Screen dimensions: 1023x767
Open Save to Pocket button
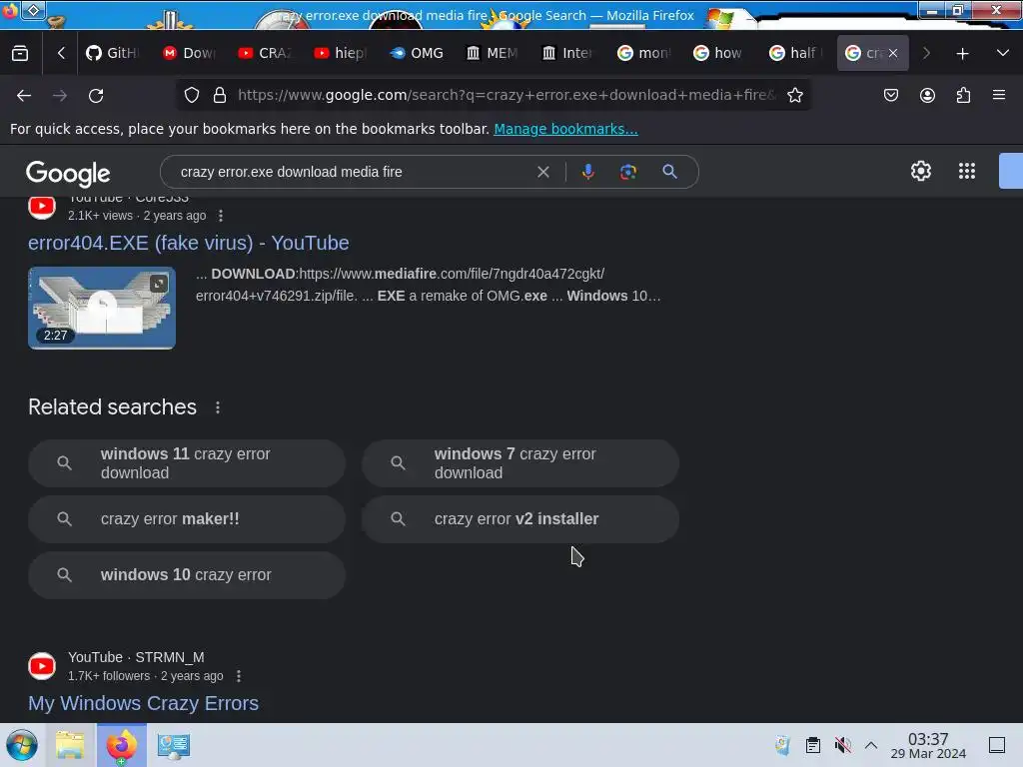pos(890,95)
